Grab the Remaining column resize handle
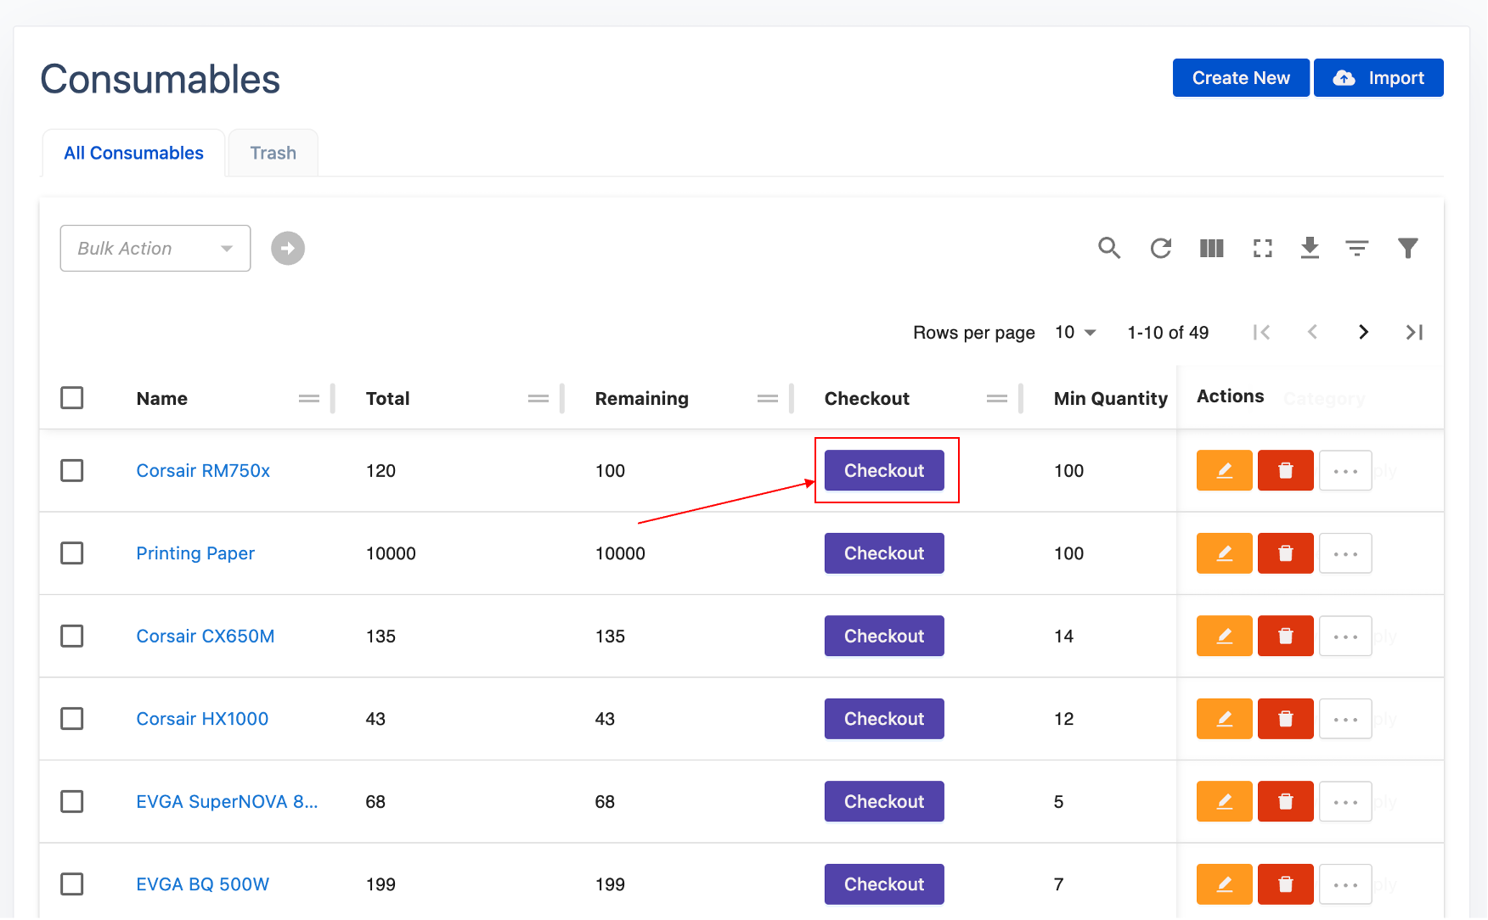The width and height of the screenshot is (1488, 920). [x=792, y=398]
